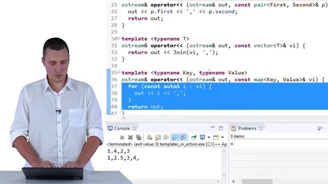Toggle Scroll Lock in Console toolbar
The width and height of the screenshot is (328, 184).
[x=158, y=137]
